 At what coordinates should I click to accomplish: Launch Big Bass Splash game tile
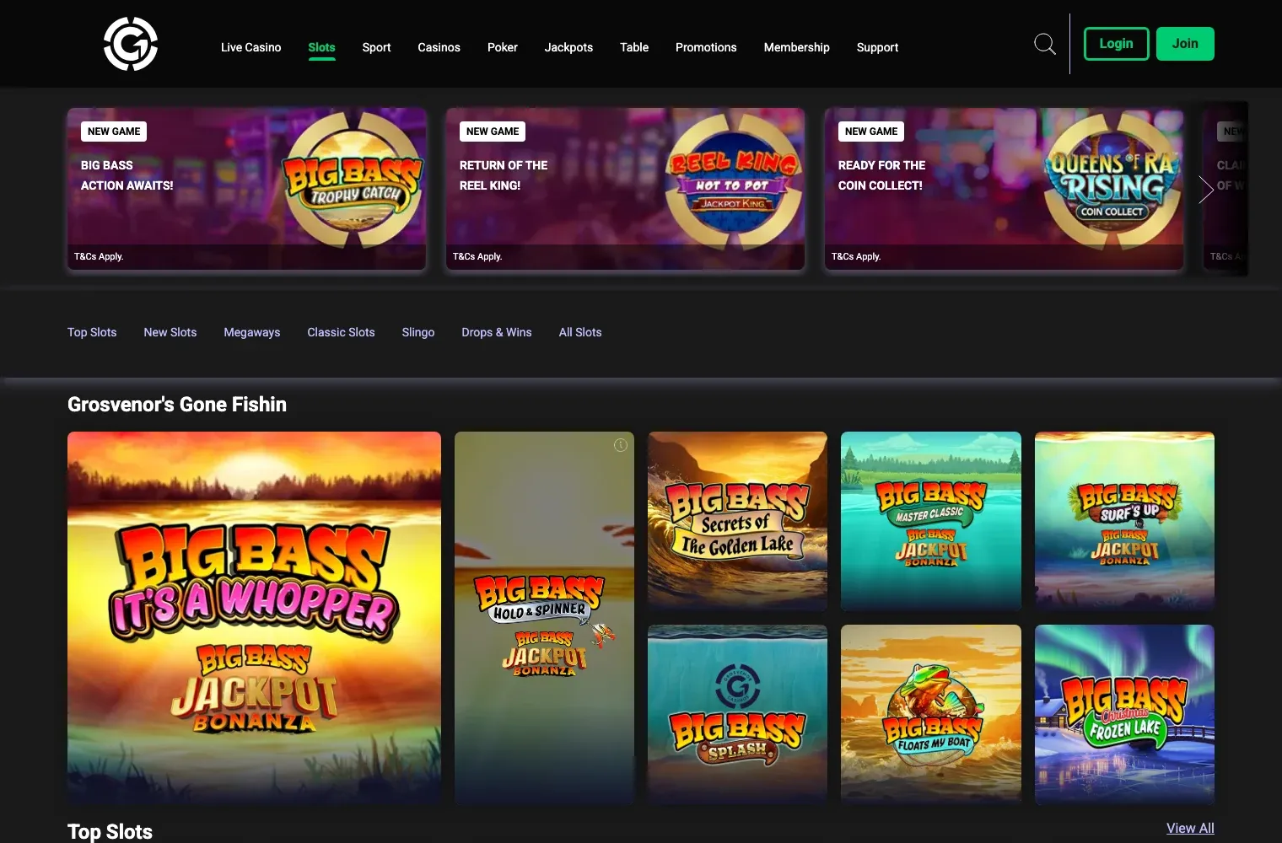(737, 713)
